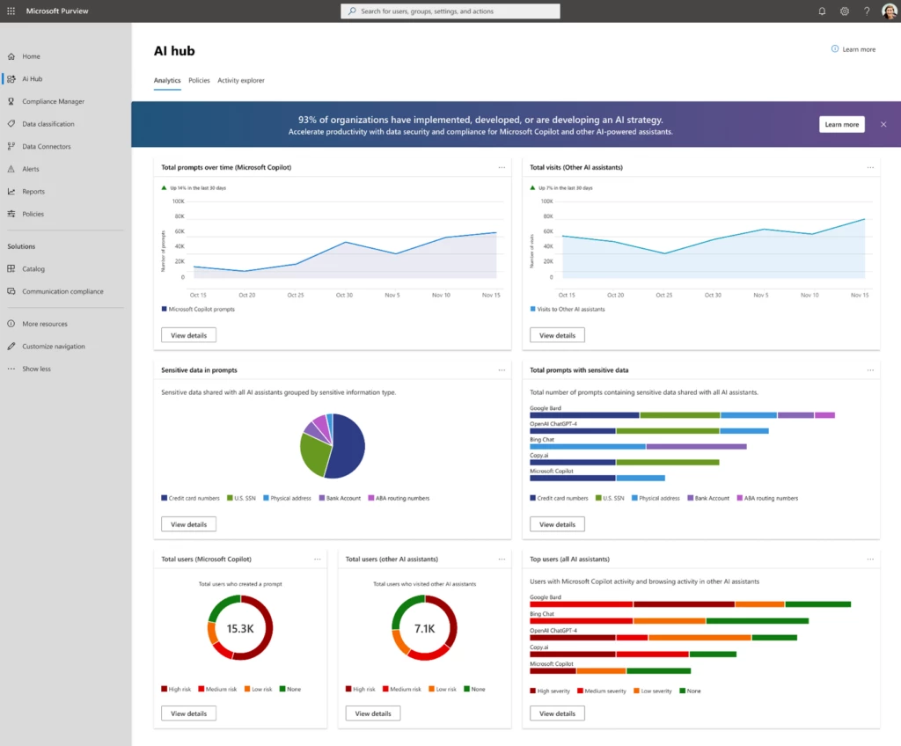
Task: Open the Microsoft 365 app launcher
Action: [10, 11]
